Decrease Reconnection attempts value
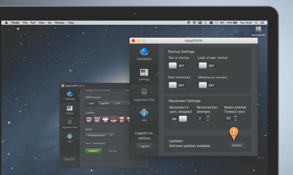 [208, 120]
